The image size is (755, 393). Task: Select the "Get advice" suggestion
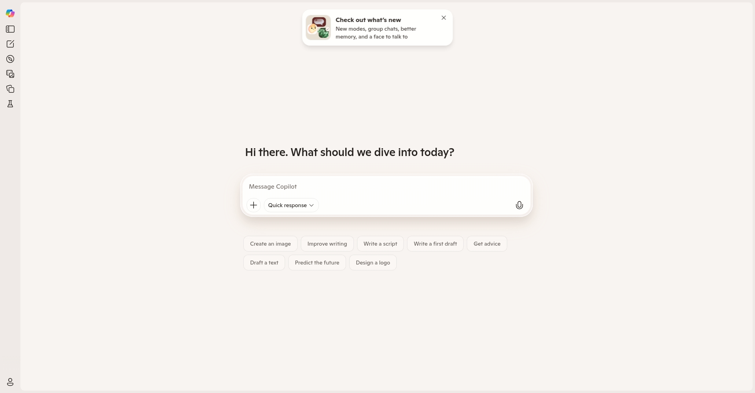click(x=487, y=244)
